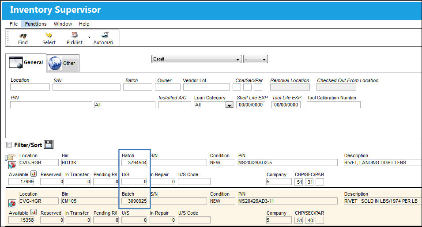422x227 pixels.
Task: Click Available quantity 17999
Action: point(21,182)
